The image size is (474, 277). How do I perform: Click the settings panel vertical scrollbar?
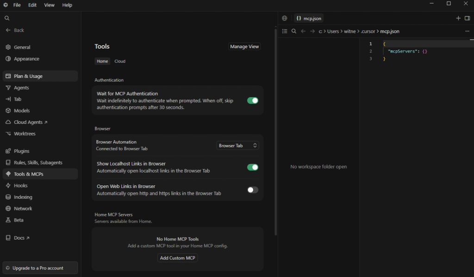(x=275, y=131)
